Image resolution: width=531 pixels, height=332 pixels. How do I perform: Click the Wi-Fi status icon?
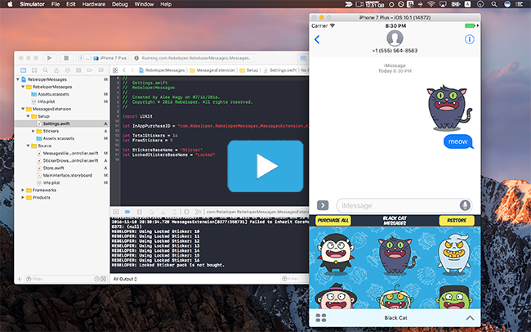point(431,4)
